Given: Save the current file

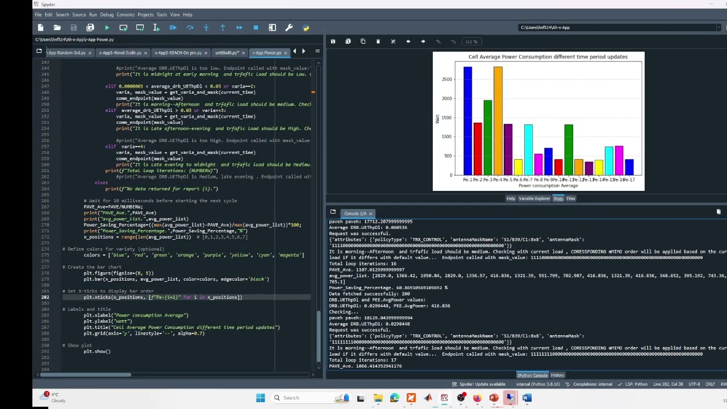Looking at the screenshot, I should (x=73, y=27).
